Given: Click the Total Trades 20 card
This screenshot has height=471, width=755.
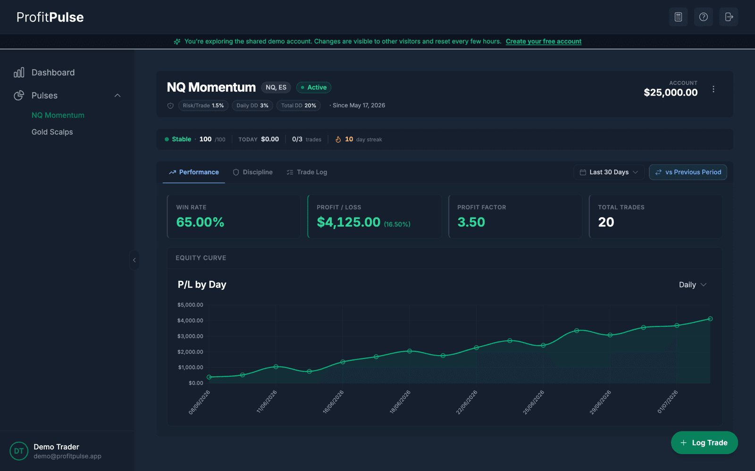Looking at the screenshot, I should 655,216.
